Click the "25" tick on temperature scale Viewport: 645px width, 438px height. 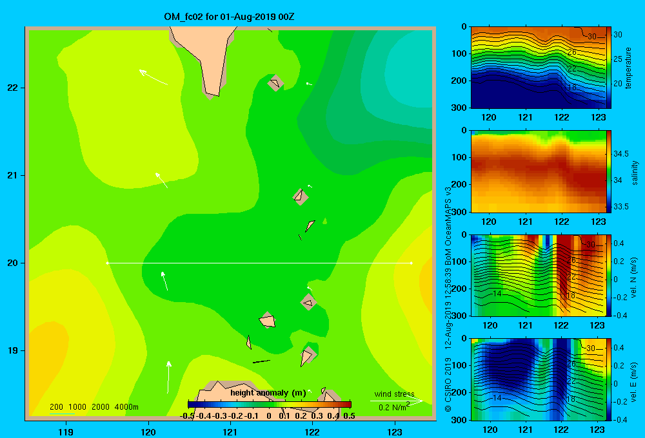618,59
